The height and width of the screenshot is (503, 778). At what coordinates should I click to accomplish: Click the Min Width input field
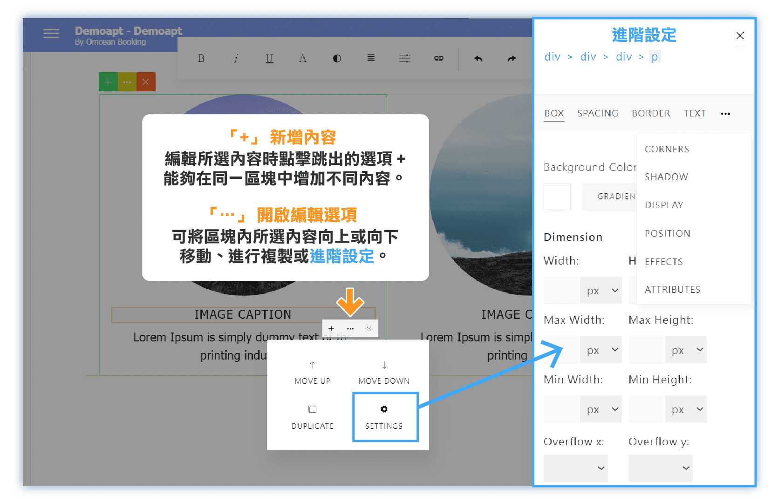point(561,409)
